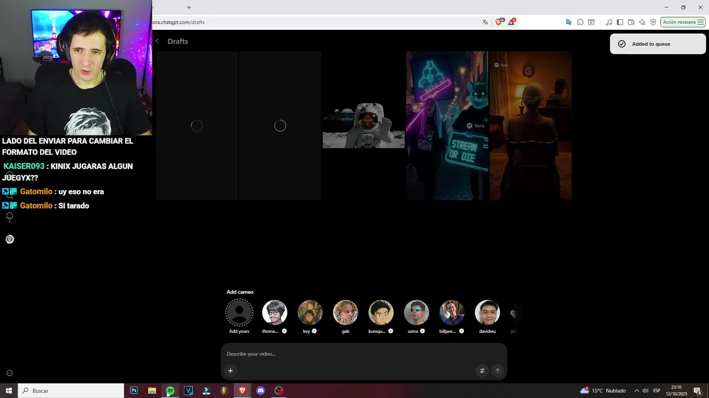The image size is (709, 398).
Task: Open Discord from the taskbar
Action: (260, 391)
